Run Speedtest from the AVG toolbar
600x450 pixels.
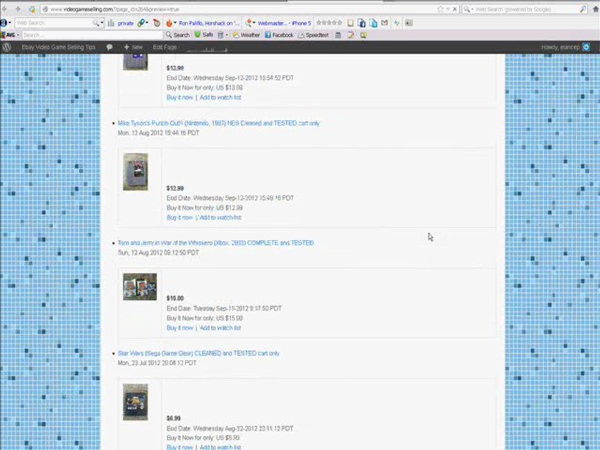(313, 35)
